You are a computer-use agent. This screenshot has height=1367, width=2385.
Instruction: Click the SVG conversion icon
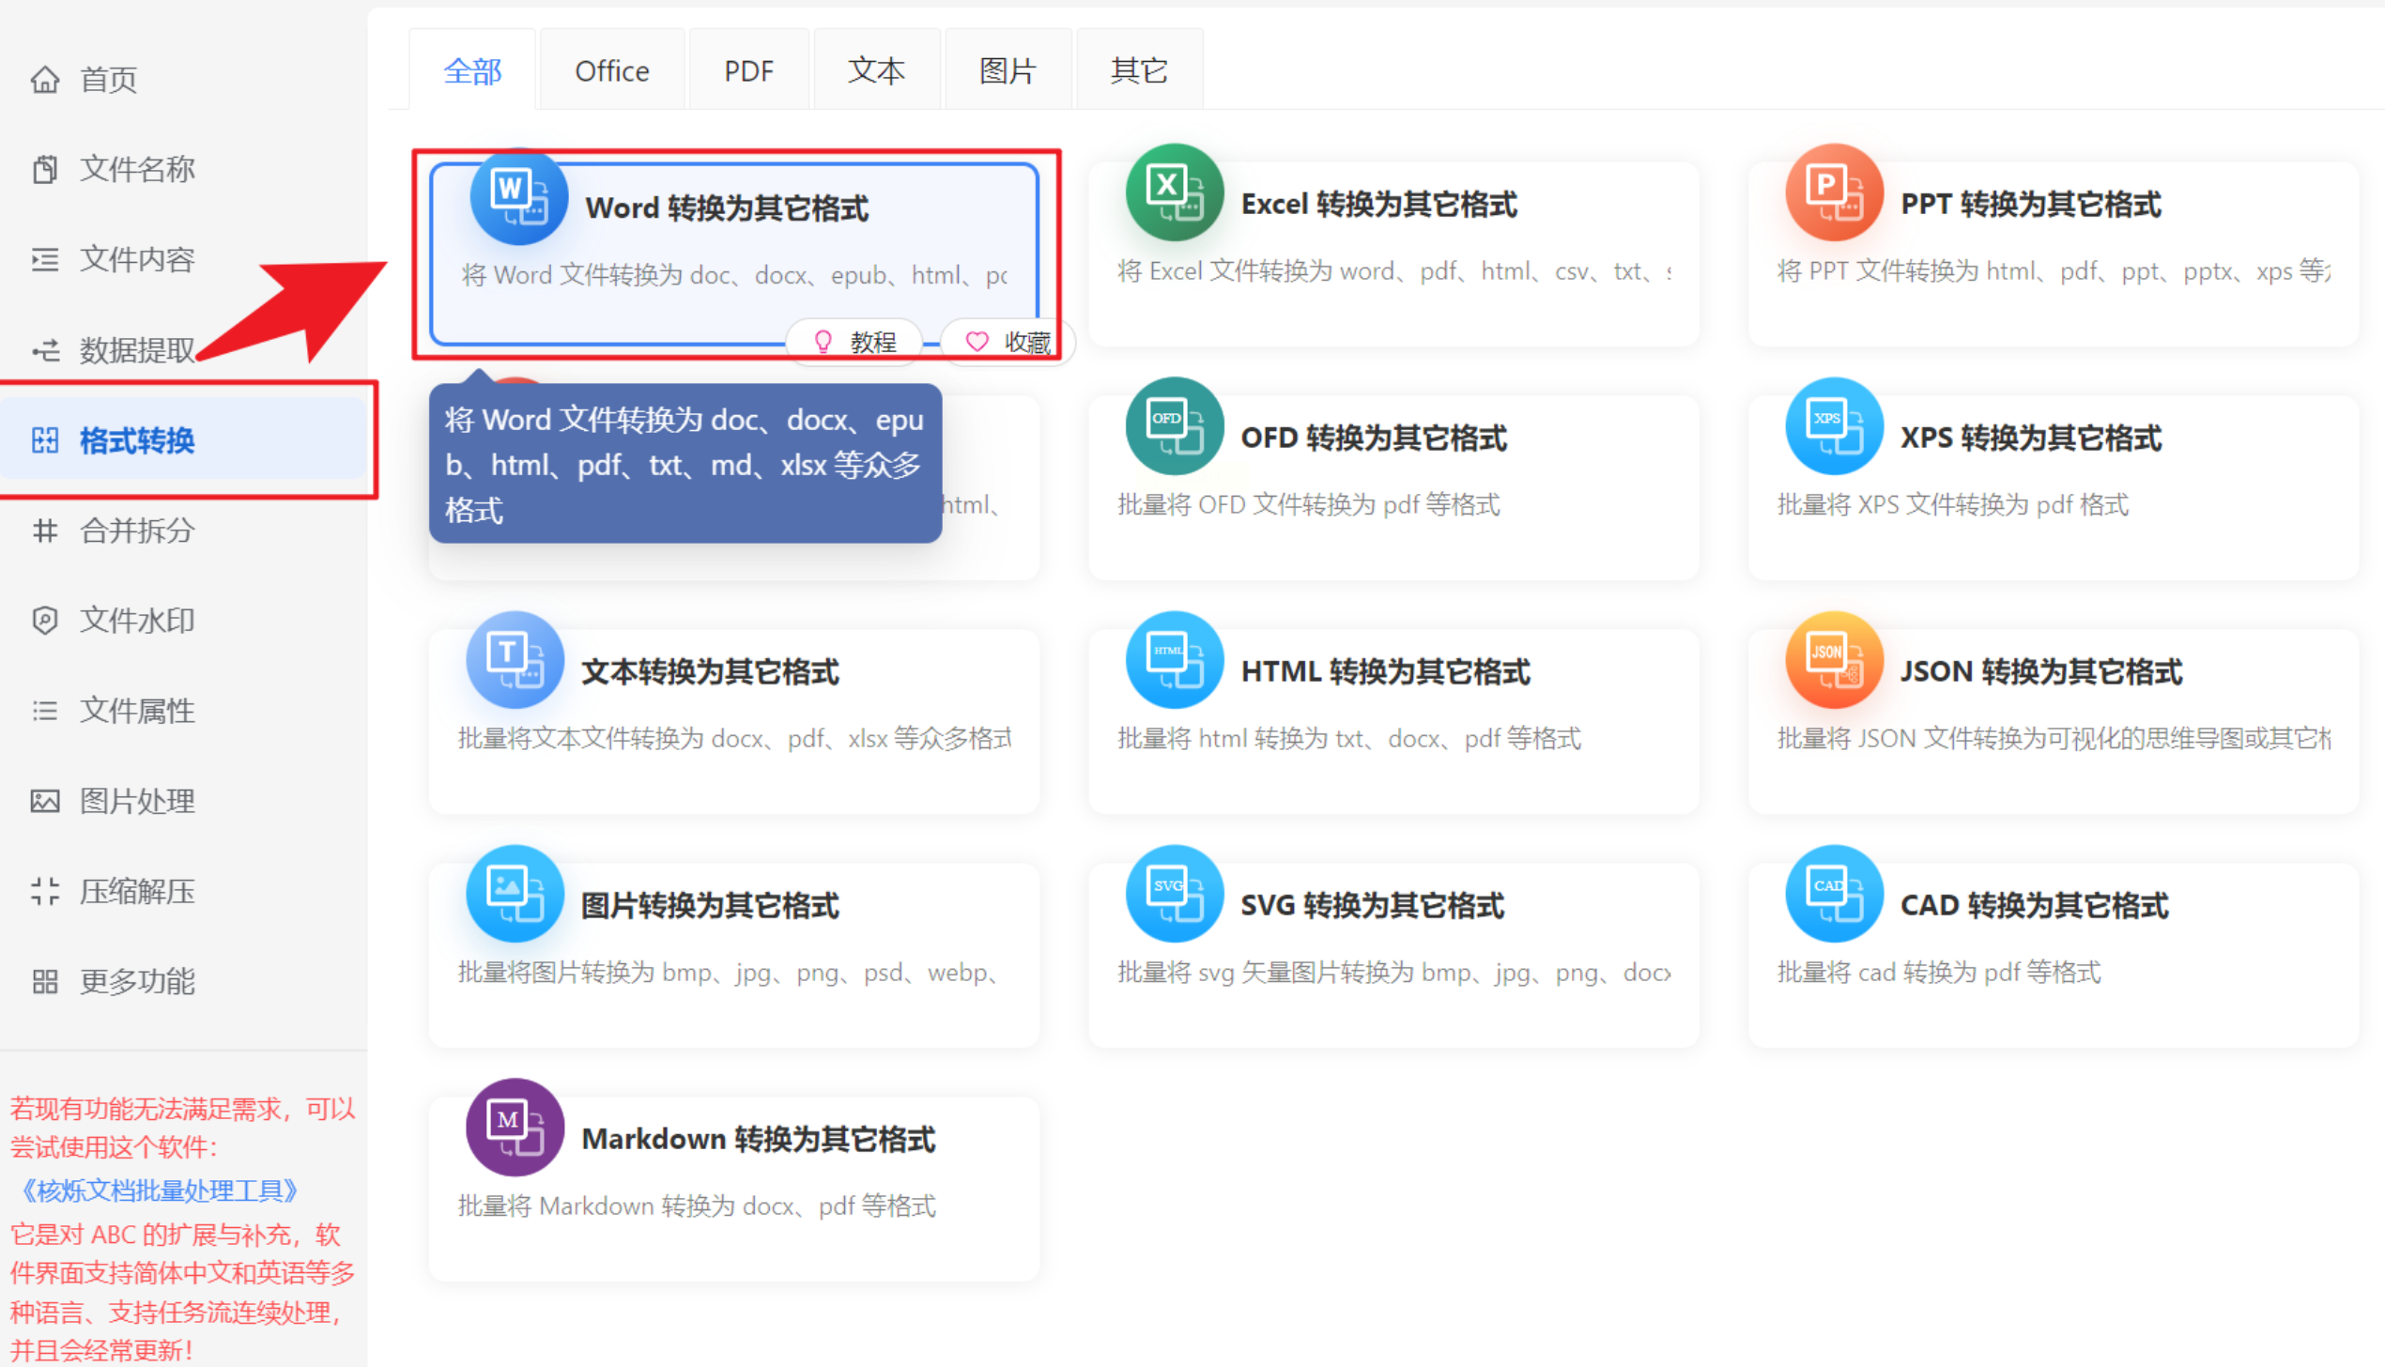(x=1174, y=894)
